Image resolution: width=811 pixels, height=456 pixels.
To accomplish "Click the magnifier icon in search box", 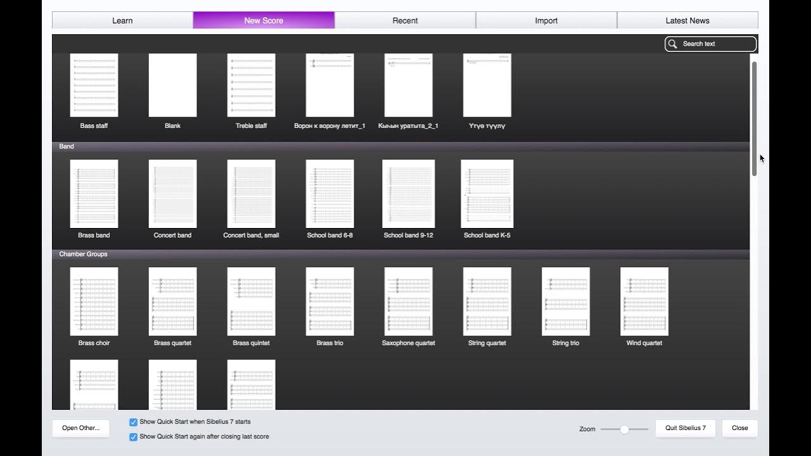I will tap(673, 44).
